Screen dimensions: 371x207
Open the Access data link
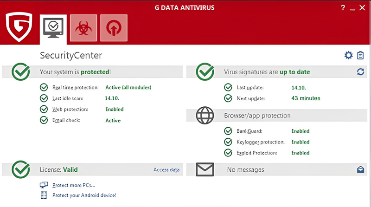click(166, 169)
